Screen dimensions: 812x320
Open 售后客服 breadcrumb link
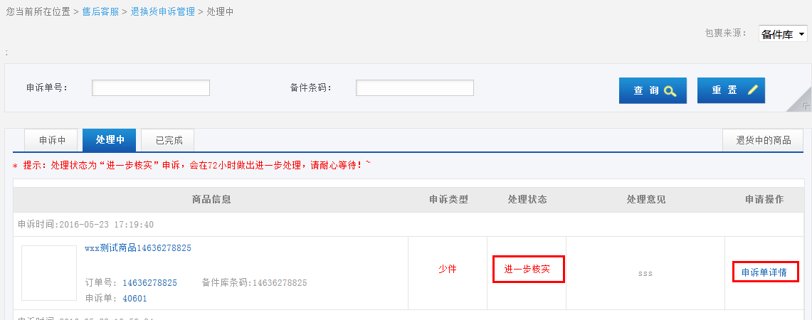coord(101,11)
